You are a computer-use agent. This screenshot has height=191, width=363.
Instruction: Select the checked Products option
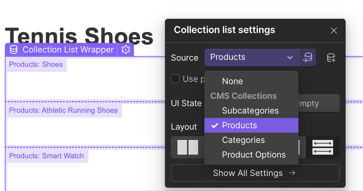[x=239, y=125]
